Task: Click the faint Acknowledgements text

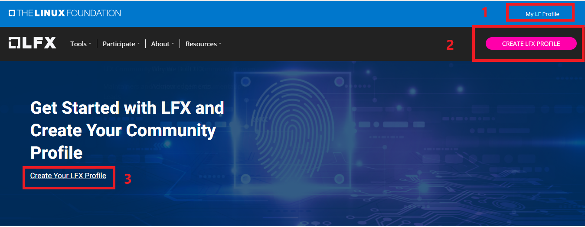Action: coord(181,86)
